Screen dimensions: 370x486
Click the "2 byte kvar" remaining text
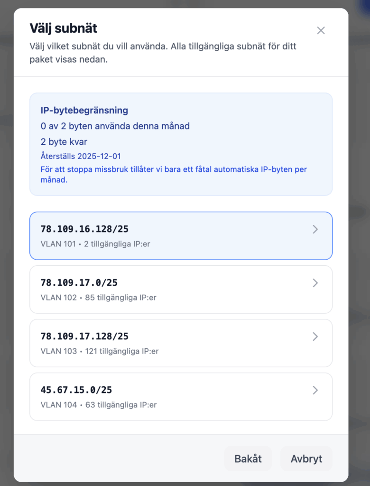(64, 142)
